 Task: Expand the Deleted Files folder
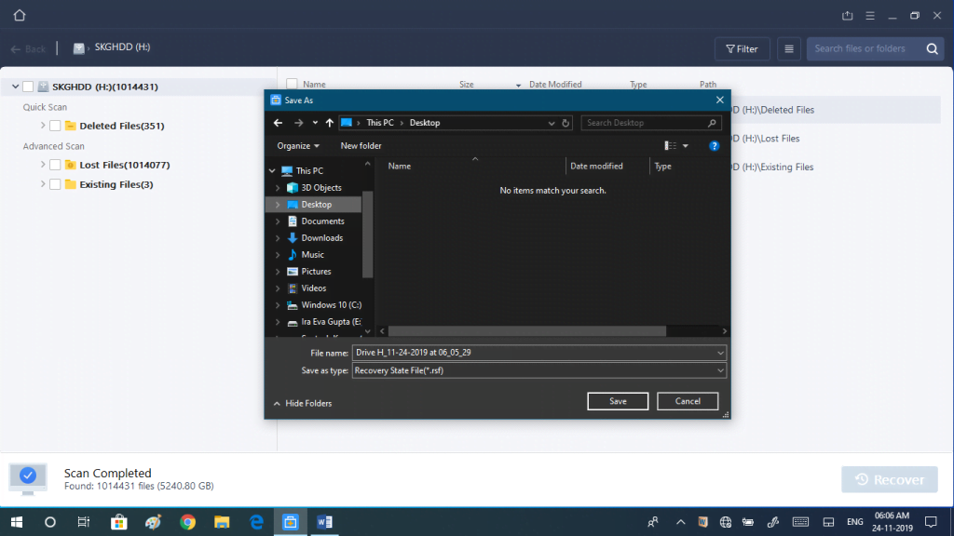click(x=43, y=126)
